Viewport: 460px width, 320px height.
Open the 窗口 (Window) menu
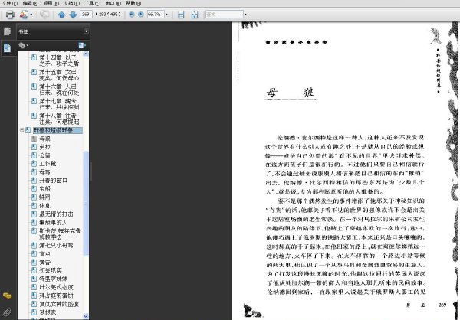(x=113, y=3)
